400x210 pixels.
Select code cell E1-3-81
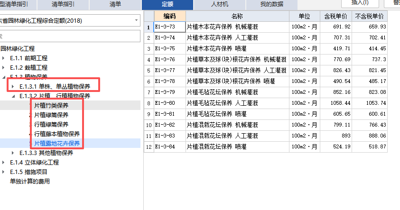170,114
